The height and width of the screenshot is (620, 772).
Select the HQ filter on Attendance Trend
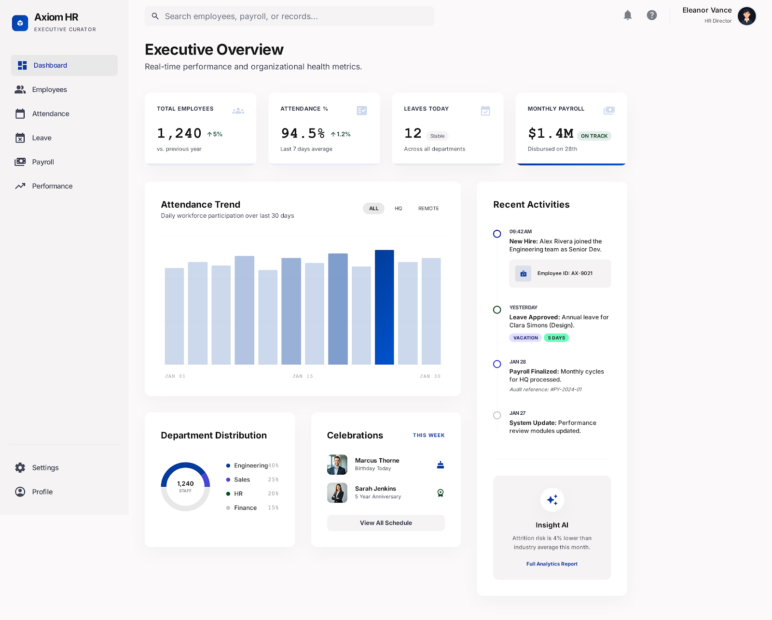click(x=398, y=208)
